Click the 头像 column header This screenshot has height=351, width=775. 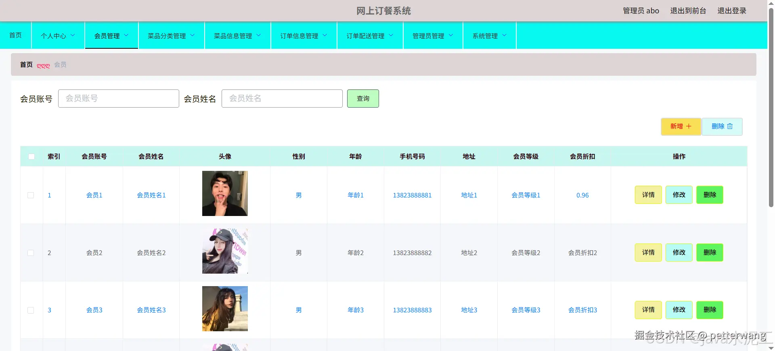point(225,156)
